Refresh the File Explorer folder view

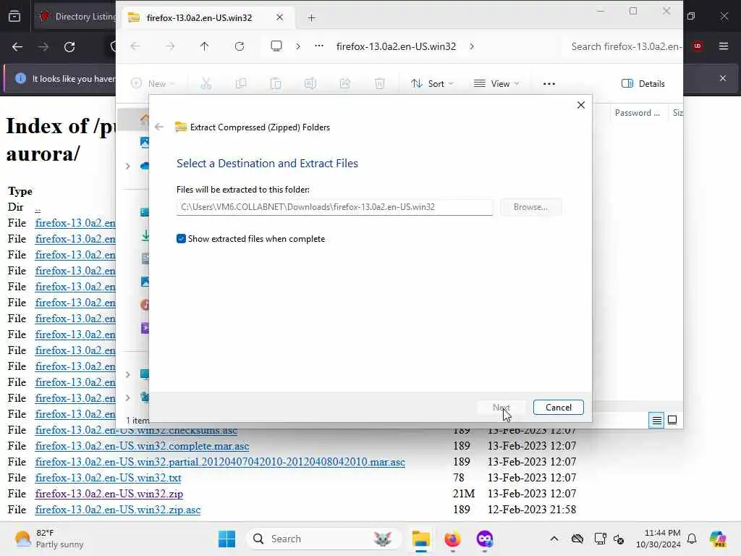tap(240, 46)
